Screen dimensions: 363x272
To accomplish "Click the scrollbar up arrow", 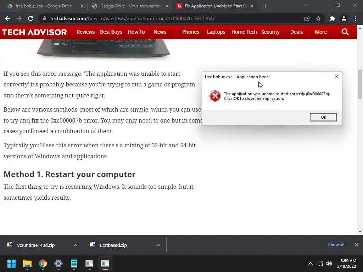I will [x=360, y=28].
